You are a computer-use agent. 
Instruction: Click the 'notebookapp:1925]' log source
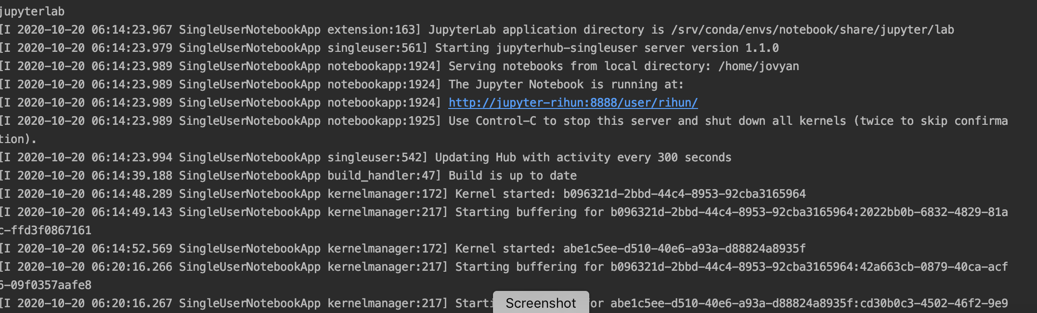384,121
